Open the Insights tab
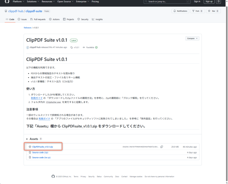Screen dimensions: 228x184 click(x=97, y=19)
